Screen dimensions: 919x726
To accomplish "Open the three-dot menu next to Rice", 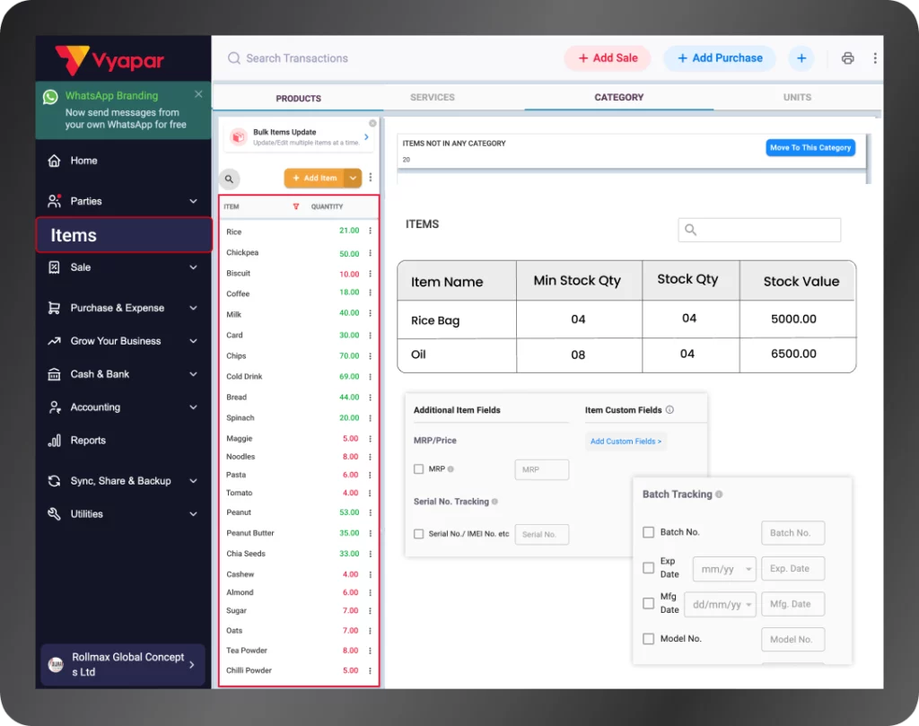I will coord(371,230).
